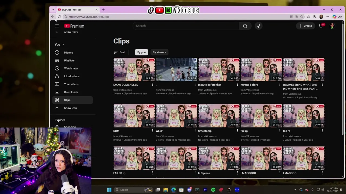Click the zoom magnifier in the address bar
Viewport: 346px width, 194px height.
tap(297, 17)
